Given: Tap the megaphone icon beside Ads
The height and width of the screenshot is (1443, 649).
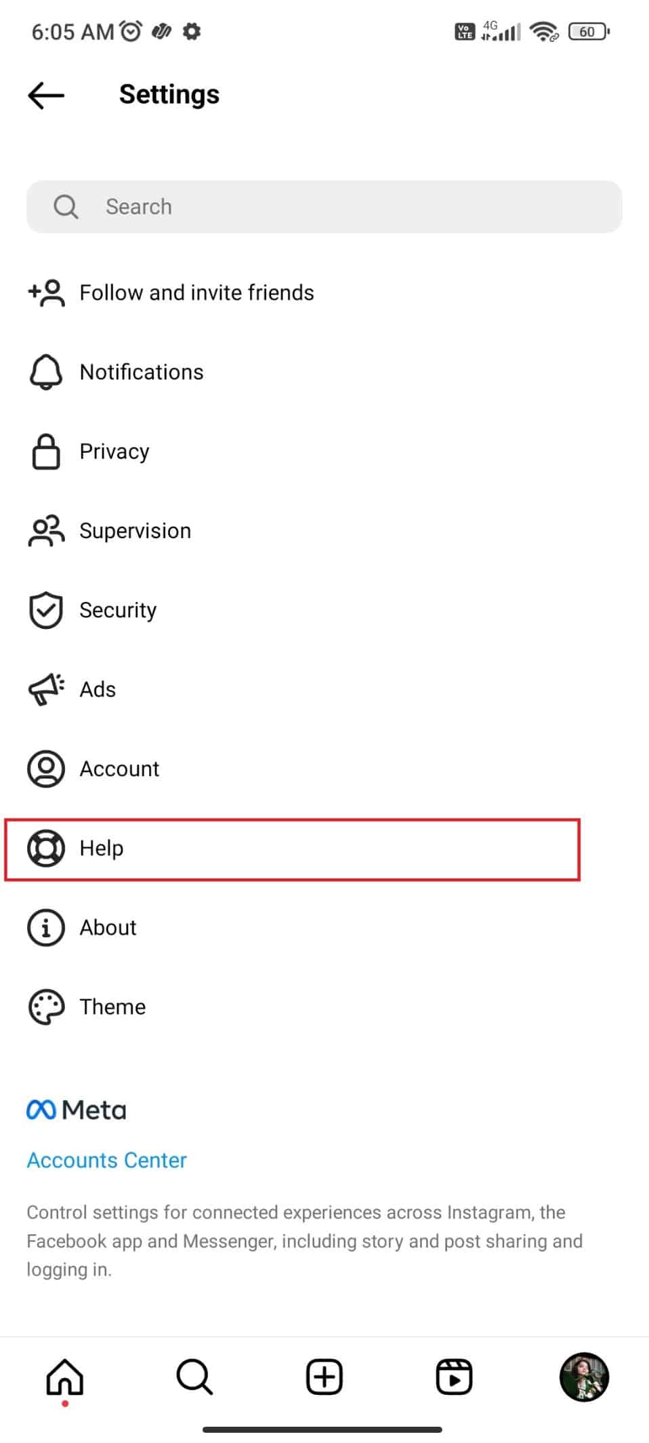Looking at the screenshot, I should click(46, 689).
